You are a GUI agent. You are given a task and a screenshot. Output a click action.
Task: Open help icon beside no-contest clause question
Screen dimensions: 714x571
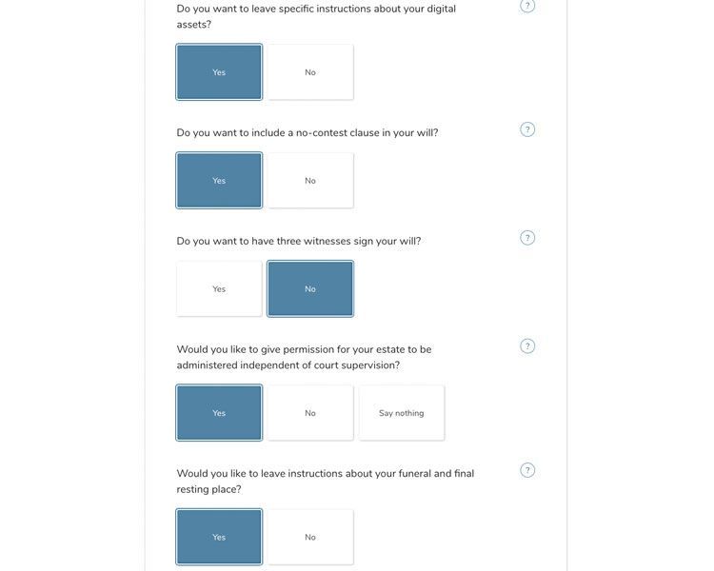coord(527,129)
